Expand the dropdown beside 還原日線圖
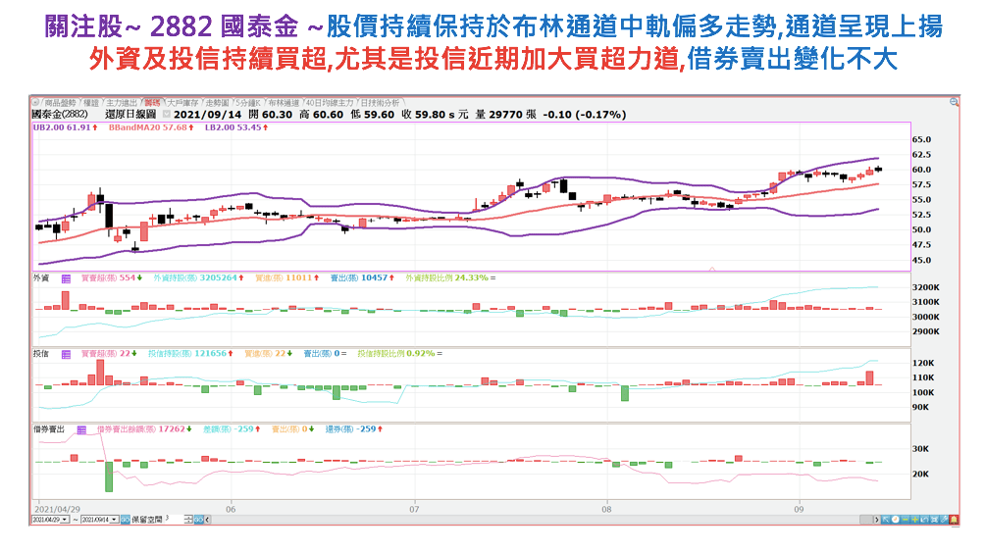 (167, 114)
